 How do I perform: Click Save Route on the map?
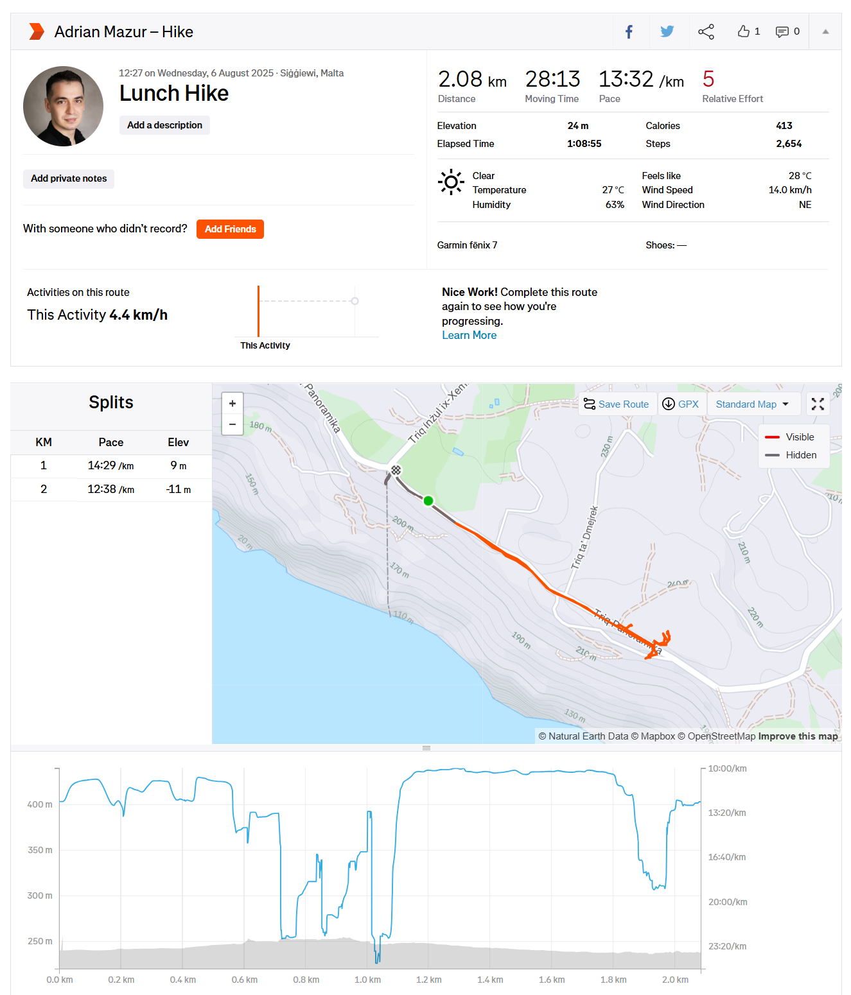[616, 404]
